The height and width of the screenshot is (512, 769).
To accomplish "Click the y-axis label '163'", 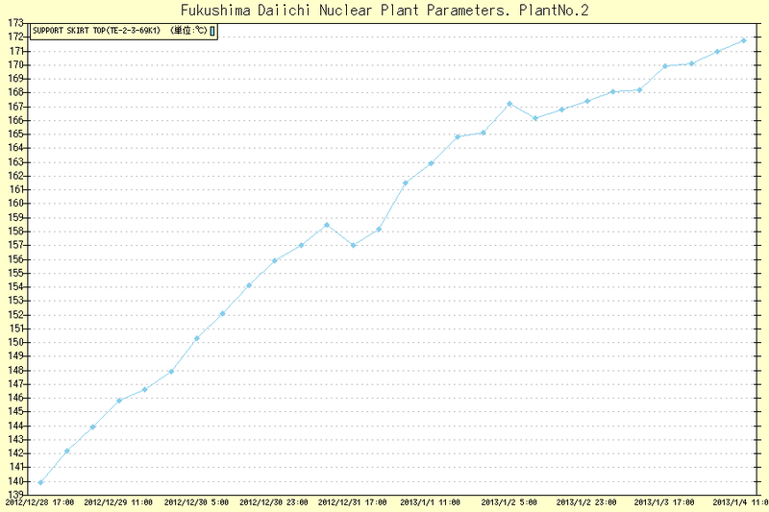I will click(15, 161).
